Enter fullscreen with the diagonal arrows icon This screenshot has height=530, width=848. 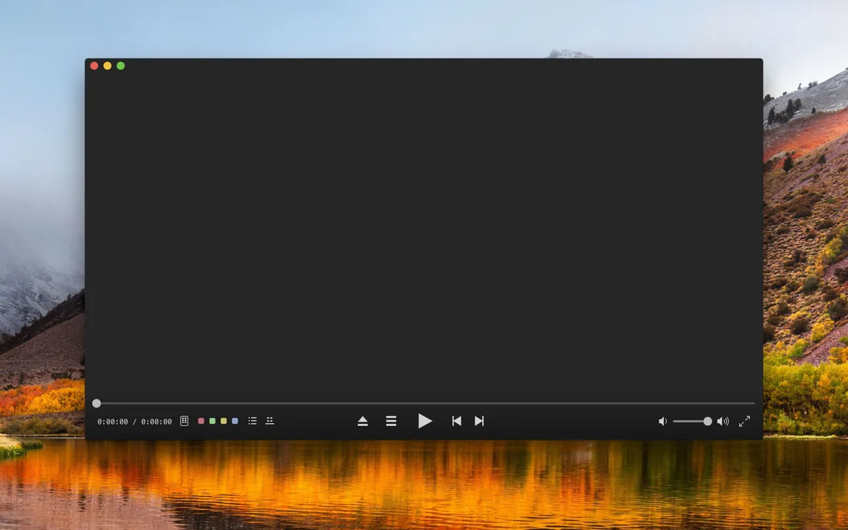click(x=744, y=421)
